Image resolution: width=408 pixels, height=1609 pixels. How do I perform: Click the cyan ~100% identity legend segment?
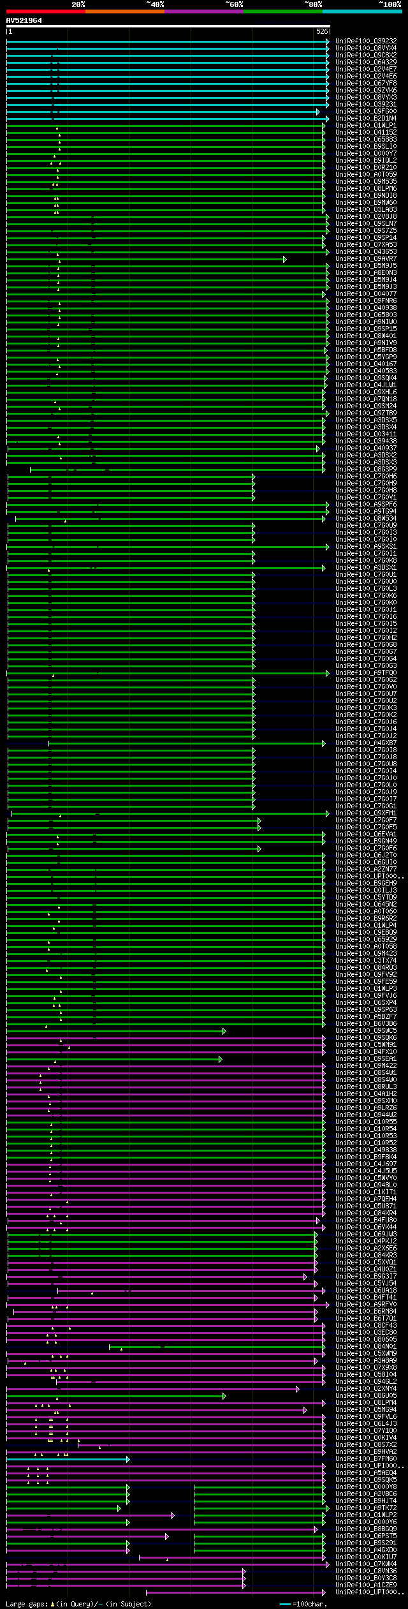click(x=362, y=11)
